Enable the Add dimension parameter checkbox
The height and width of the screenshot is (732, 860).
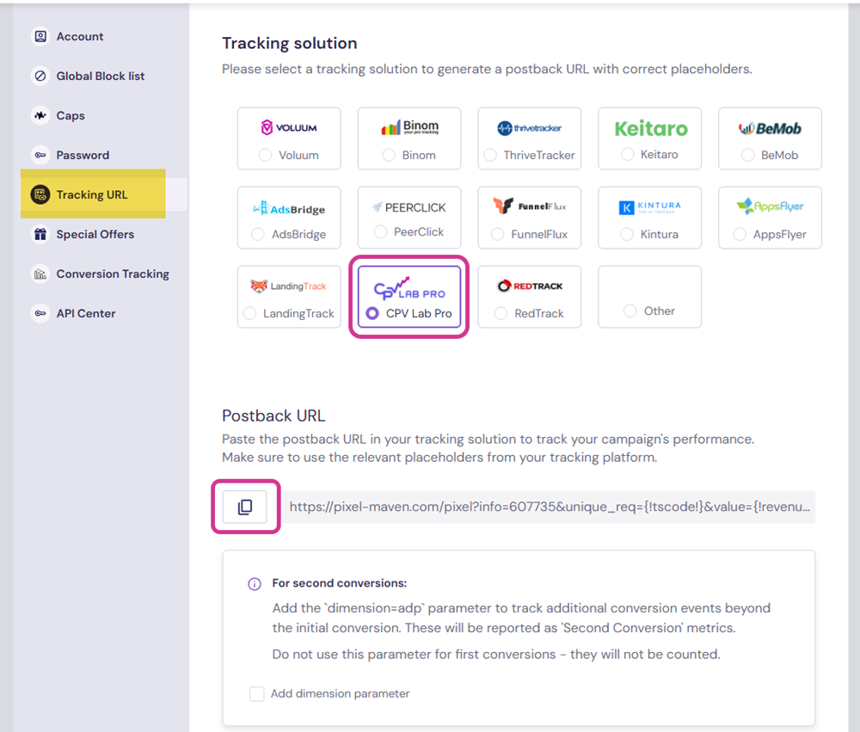pos(256,693)
